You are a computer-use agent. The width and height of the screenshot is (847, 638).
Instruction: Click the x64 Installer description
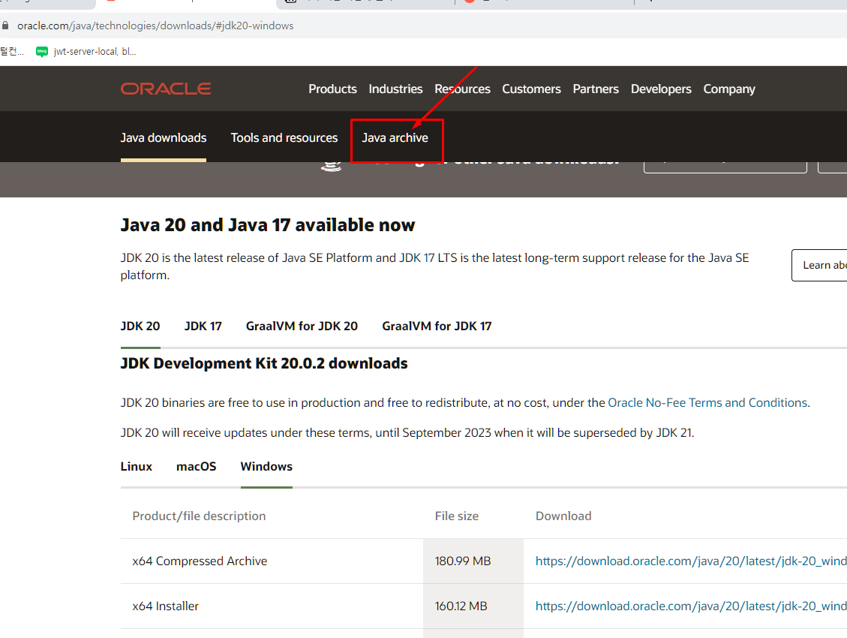point(165,606)
